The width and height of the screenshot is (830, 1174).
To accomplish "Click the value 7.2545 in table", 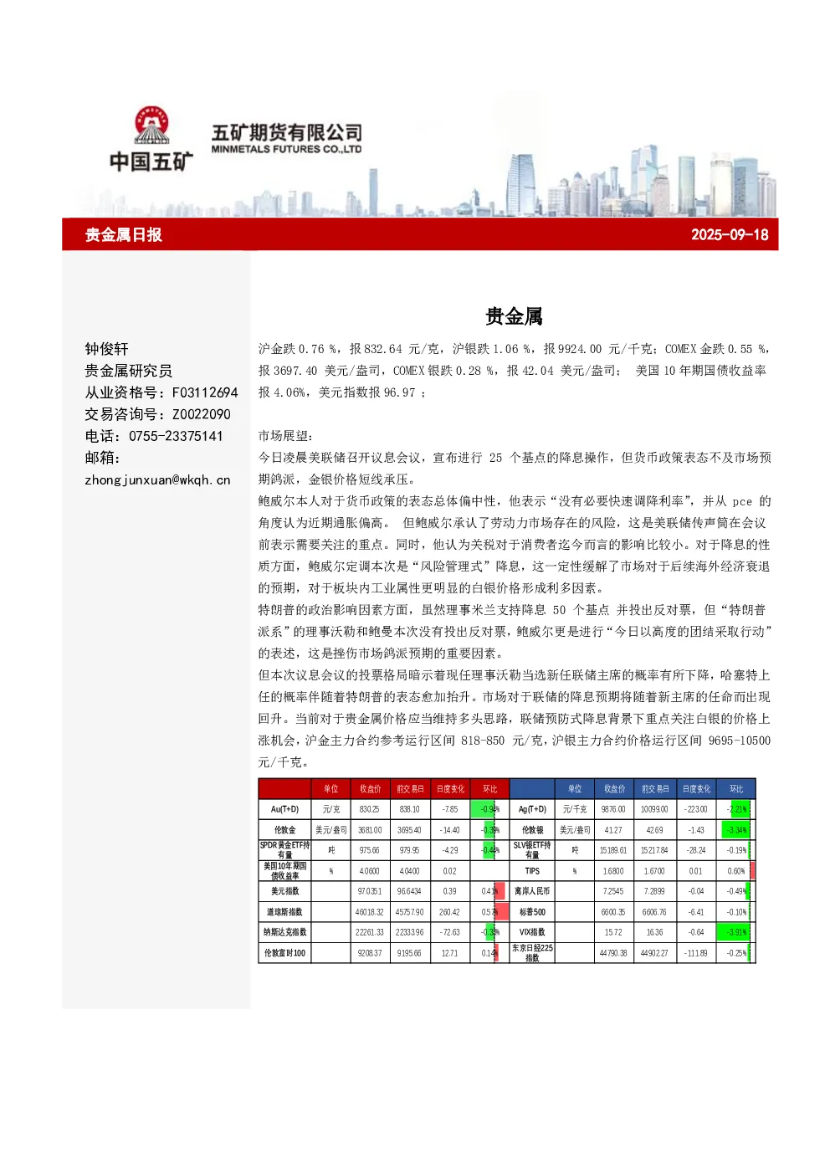I will [613, 891].
